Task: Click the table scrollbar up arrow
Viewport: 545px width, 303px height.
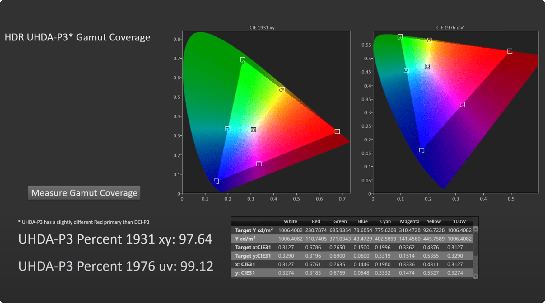Action: [475, 229]
